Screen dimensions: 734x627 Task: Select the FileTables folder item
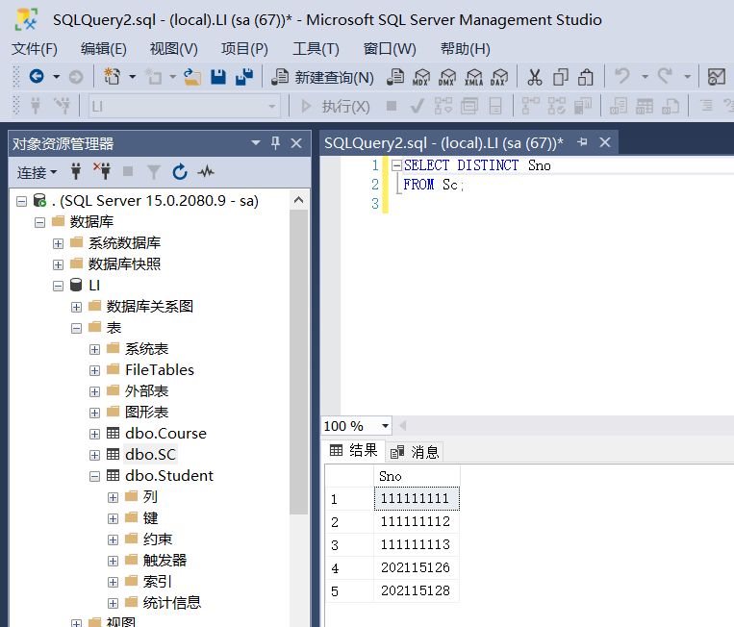[x=159, y=369]
